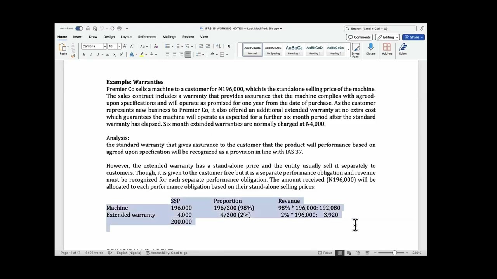Click the Redo icon
This screenshot has width=497, height=279.
pos(112,28)
